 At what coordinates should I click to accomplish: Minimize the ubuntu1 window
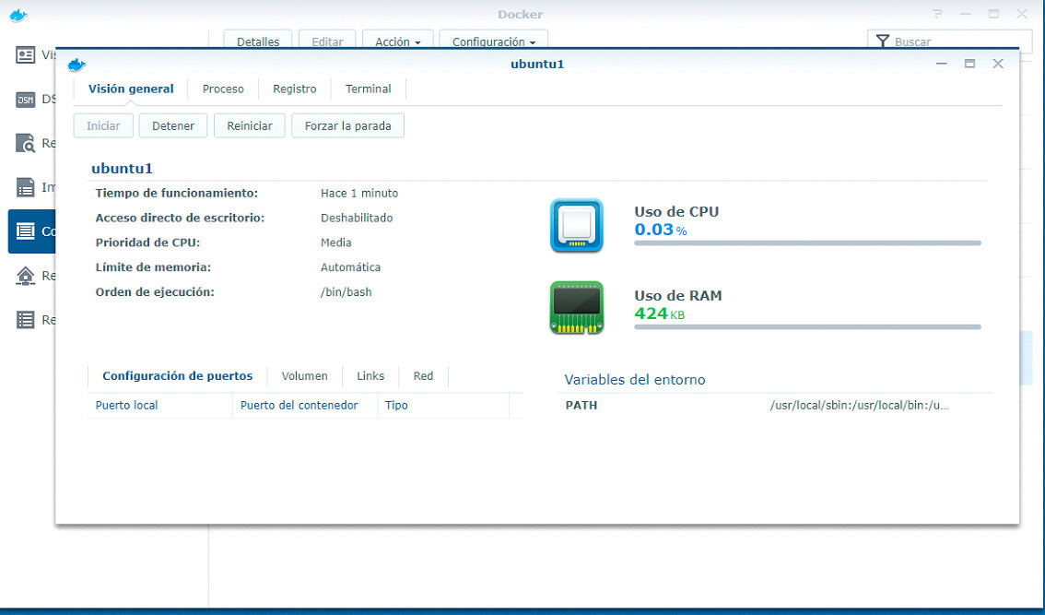coord(942,64)
